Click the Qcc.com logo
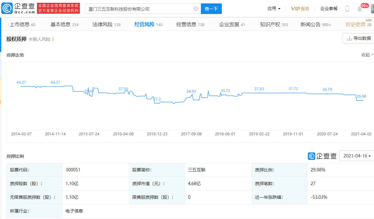The image size is (374, 219). pyautogui.click(x=18, y=8)
